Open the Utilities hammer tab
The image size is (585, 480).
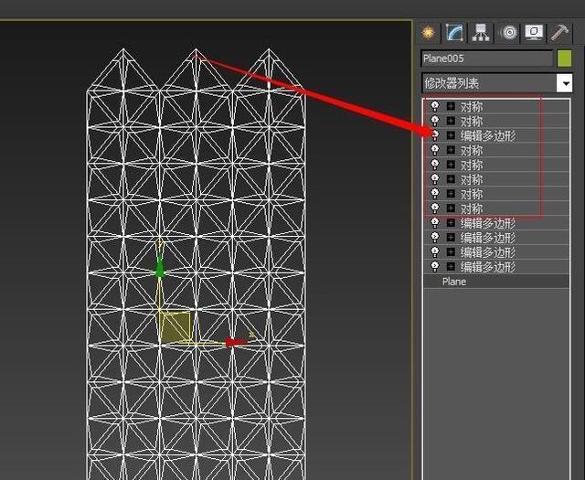pyautogui.click(x=560, y=33)
